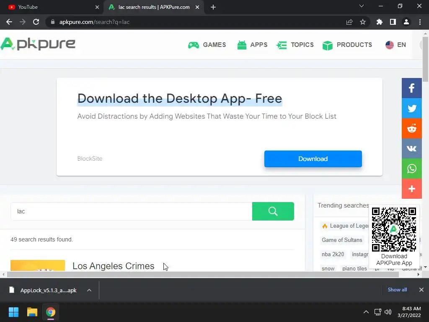Open downloaded AppLock apk file
The image size is (429, 322).
pos(44,290)
